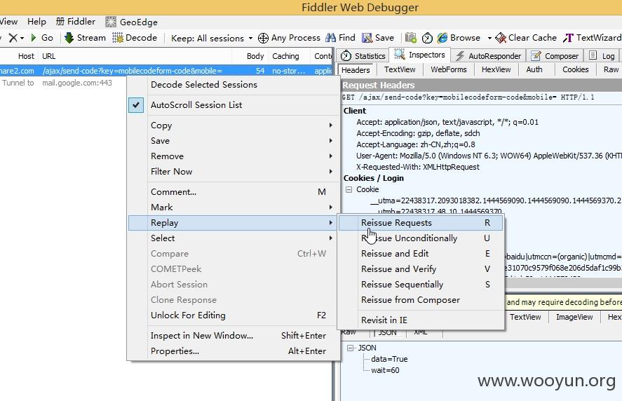The height and width of the screenshot is (401, 622).
Task: Select Reissue and Verify option
Action: (x=421, y=269)
